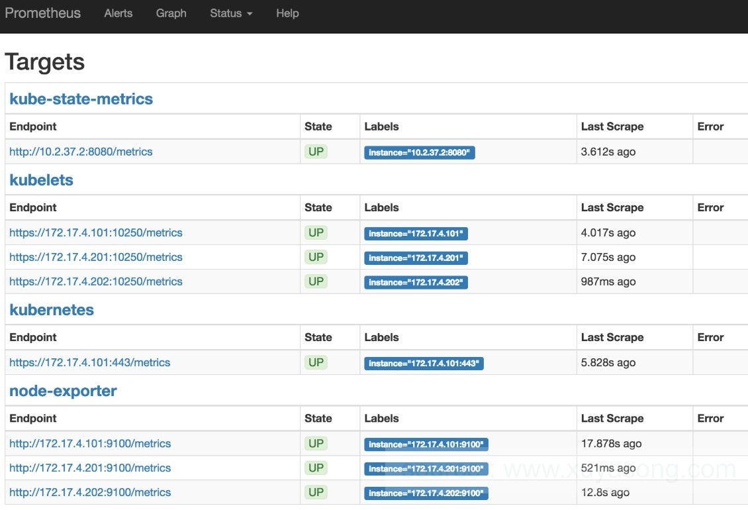Visit node-exporter endpoint 172.17.4.201:9100 metrics
This screenshot has width=748, height=510.
(x=90, y=468)
